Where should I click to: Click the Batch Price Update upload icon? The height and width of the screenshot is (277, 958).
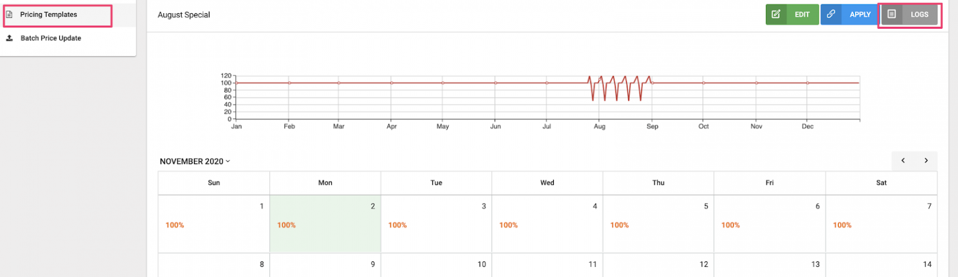[9, 38]
